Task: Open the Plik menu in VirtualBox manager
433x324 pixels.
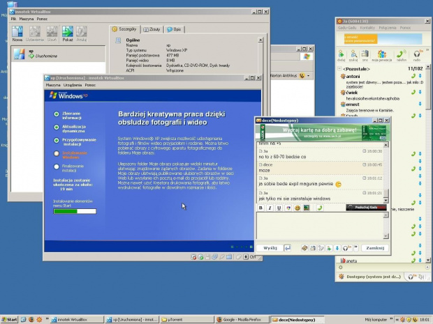Action: pos(13,19)
